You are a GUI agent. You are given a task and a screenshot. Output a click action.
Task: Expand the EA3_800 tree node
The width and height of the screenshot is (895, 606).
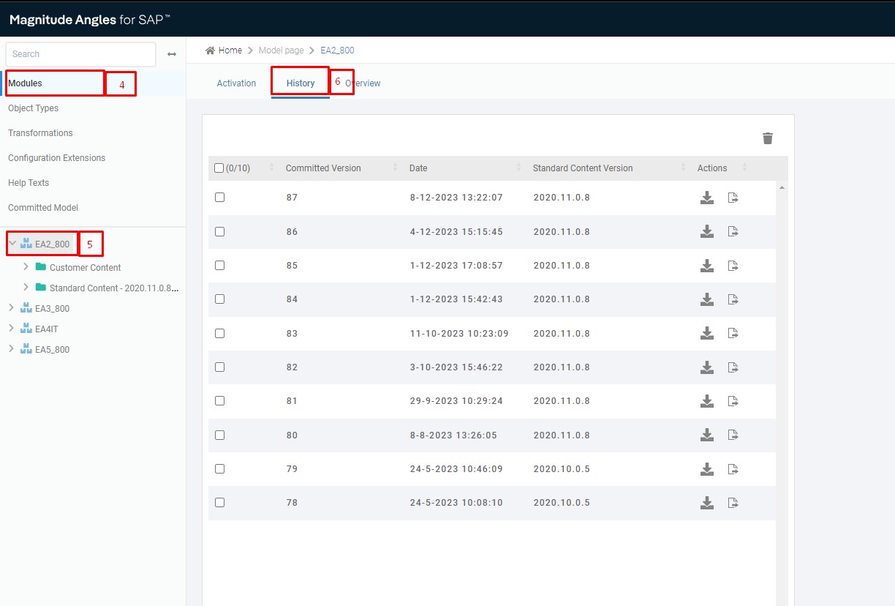pos(11,308)
